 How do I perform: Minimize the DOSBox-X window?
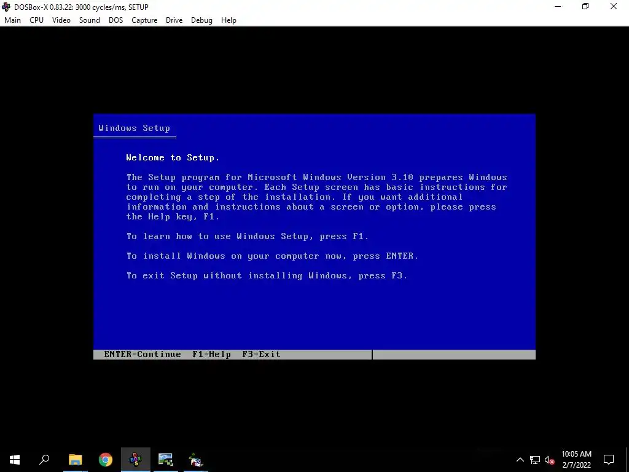(x=558, y=6)
